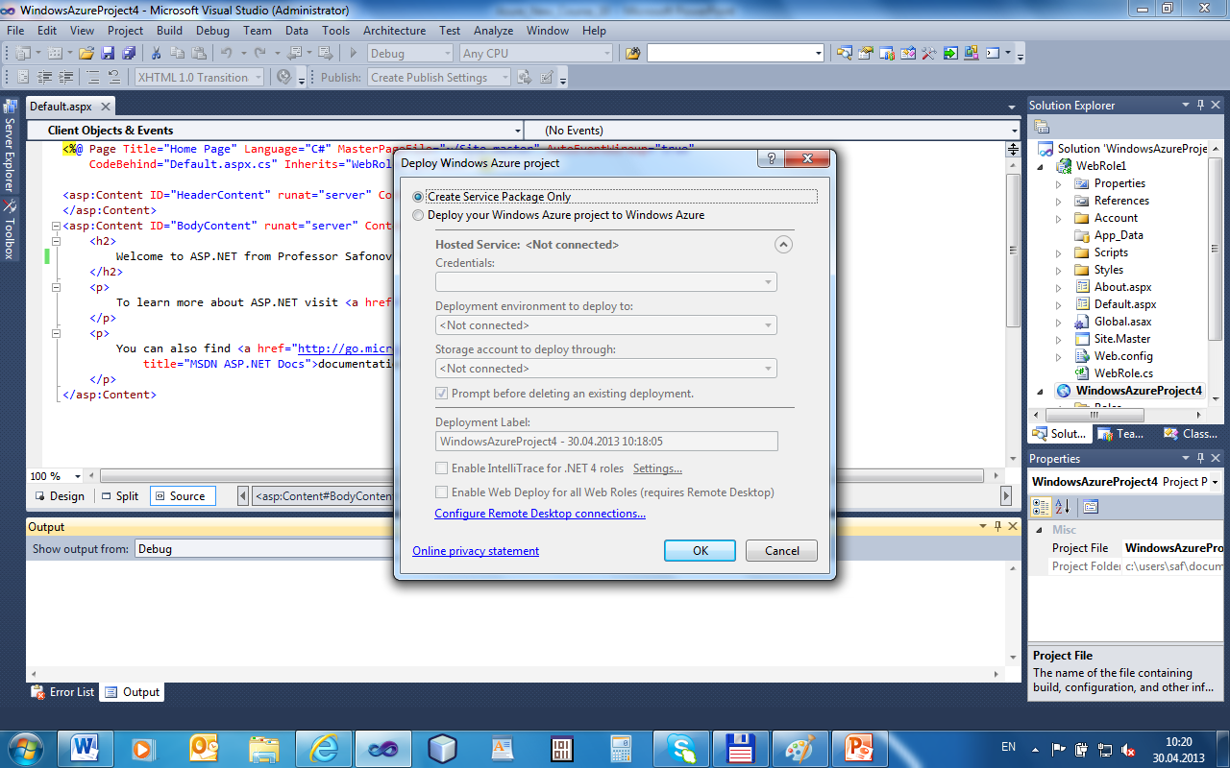
Task: Open the Create Publish Settings dropdown
Action: coord(438,78)
